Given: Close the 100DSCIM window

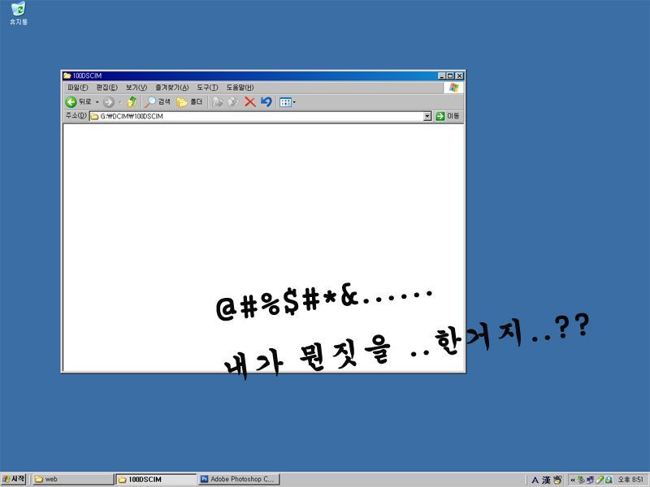Looking at the screenshot, I should (459, 75).
